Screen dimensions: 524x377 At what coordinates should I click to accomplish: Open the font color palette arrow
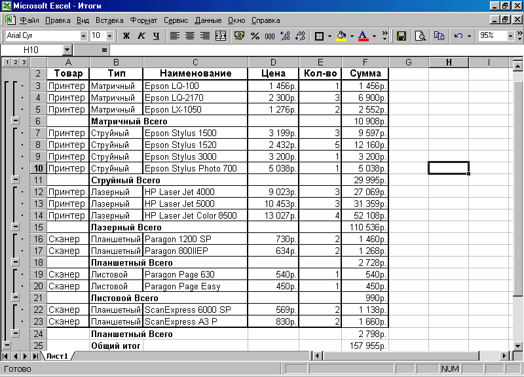click(374, 36)
